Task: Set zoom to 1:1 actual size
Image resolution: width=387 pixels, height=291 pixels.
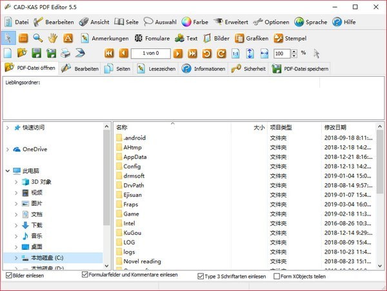Action: pyautogui.click(x=235, y=54)
